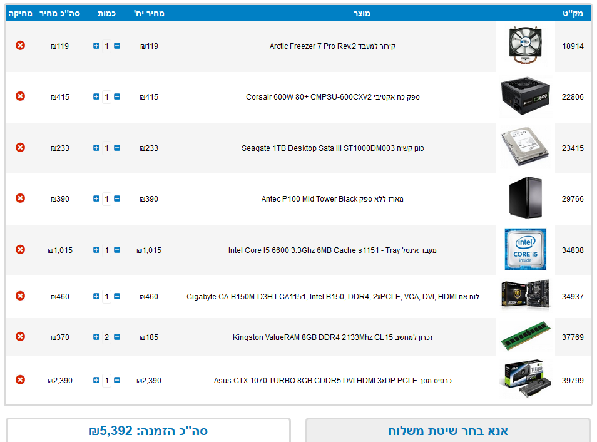The height and width of the screenshot is (442, 597).
Task: View the black Antec tower case image
Action: tap(526, 198)
